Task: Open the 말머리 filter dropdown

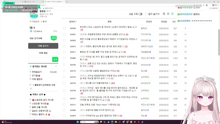Action: tap(73, 22)
